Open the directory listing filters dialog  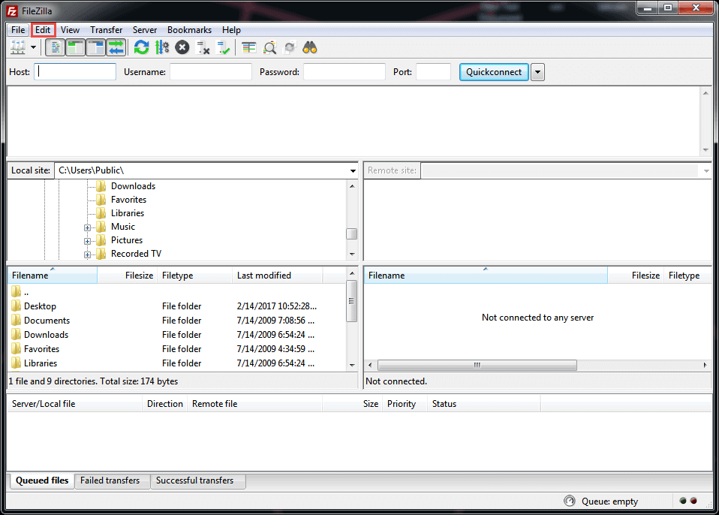point(249,47)
